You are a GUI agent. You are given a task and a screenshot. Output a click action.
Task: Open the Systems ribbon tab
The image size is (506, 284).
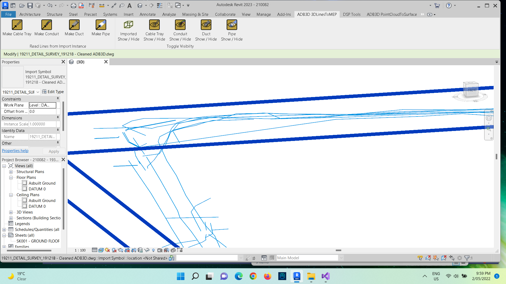click(x=110, y=14)
